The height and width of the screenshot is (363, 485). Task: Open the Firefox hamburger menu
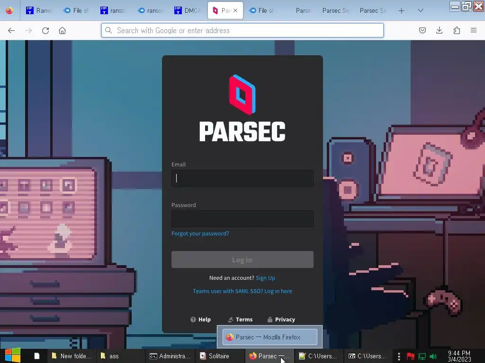click(x=474, y=30)
